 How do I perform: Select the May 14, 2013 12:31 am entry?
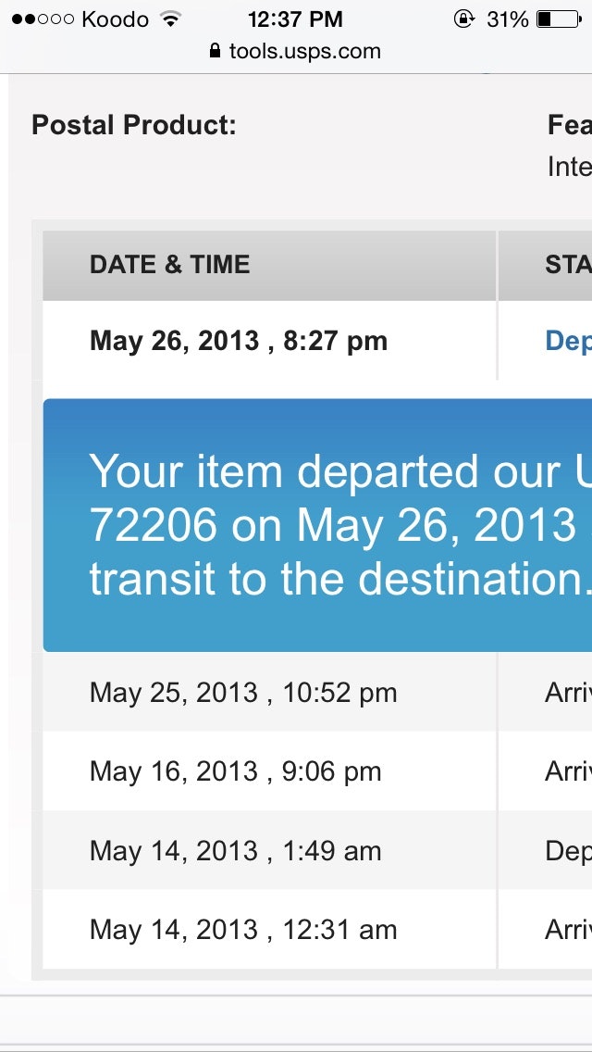[243, 930]
